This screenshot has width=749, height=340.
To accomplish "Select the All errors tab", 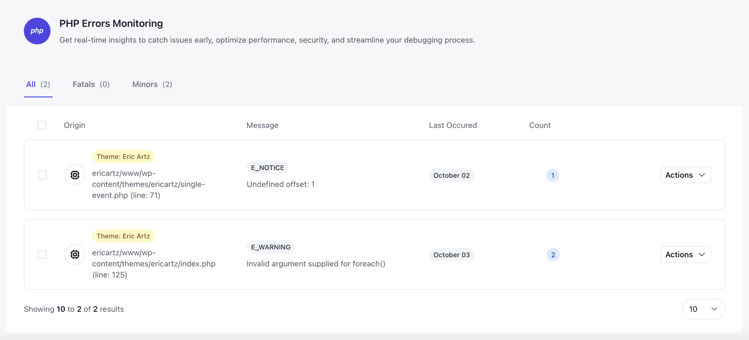I will coord(38,84).
